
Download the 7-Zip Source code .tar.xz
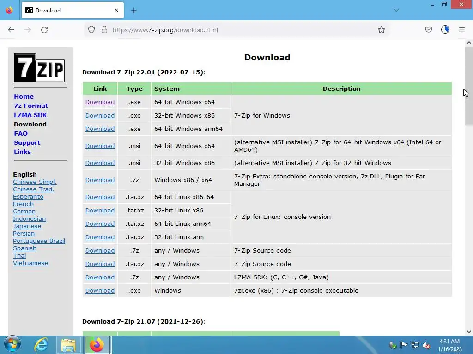[x=100, y=264]
